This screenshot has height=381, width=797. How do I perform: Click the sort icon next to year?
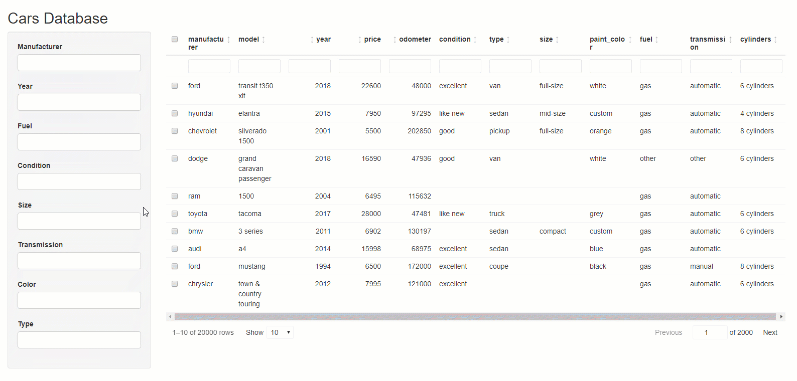312,40
